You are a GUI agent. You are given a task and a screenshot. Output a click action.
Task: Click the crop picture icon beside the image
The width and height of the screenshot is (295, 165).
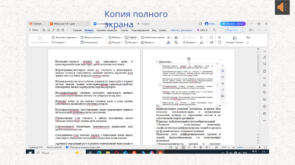click(x=223, y=77)
